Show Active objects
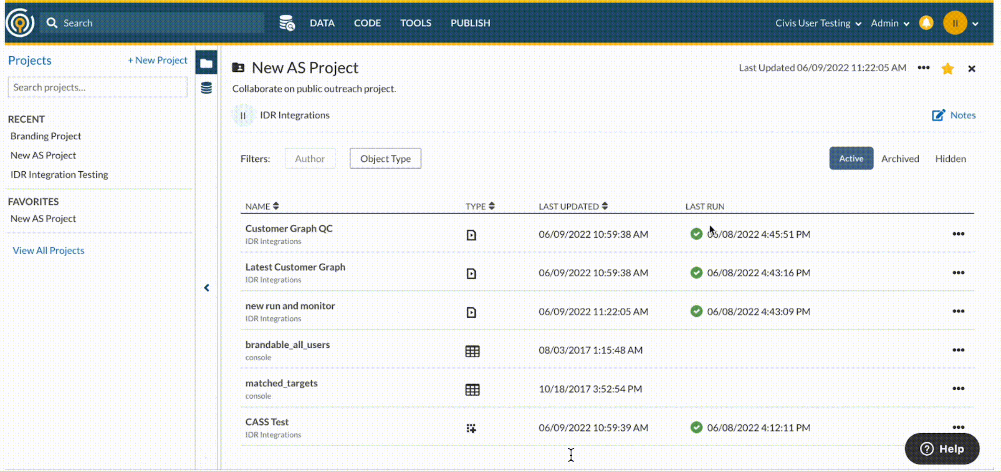The height and width of the screenshot is (472, 1001). (x=851, y=158)
